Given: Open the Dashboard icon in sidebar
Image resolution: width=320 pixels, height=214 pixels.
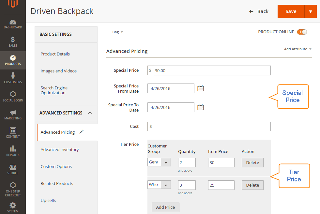Looking at the screenshot, I should (13, 22).
